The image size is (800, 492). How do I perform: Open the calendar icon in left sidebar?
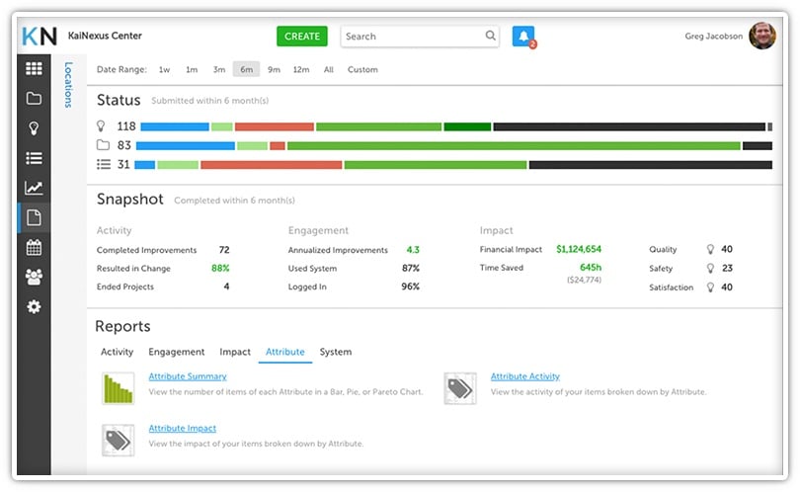pos(34,247)
